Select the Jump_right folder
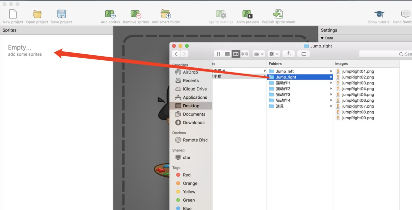This screenshot has width=412, height=210. click(x=300, y=77)
